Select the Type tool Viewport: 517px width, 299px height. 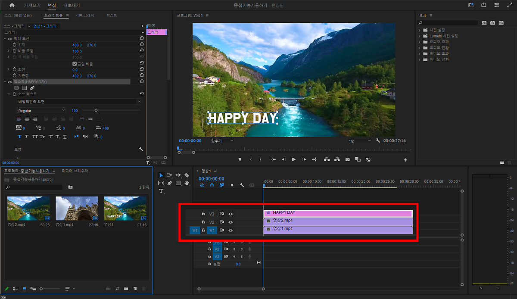[x=162, y=191]
